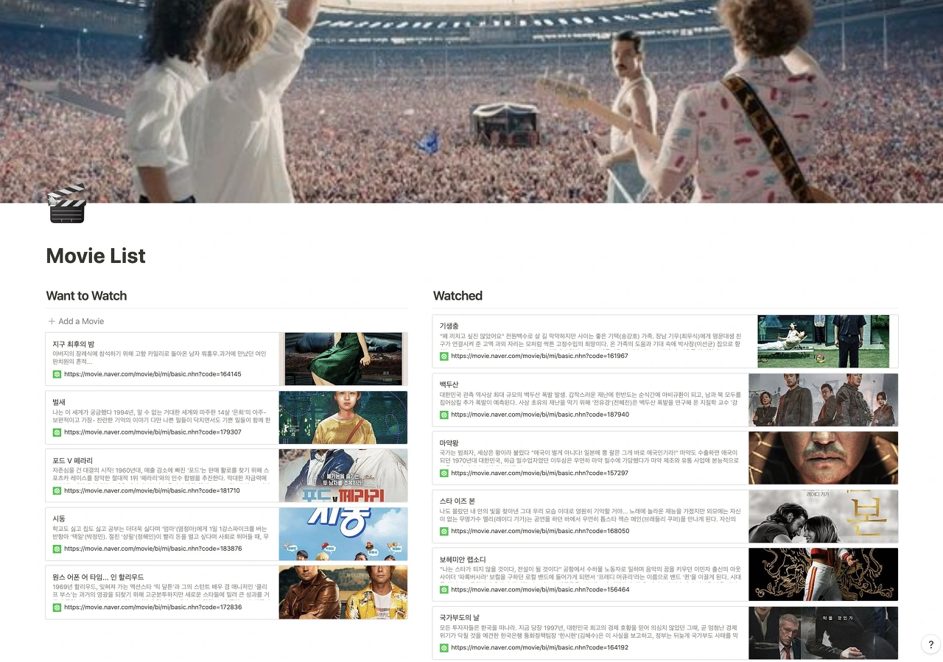The width and height of the screenshot is (943, 662).
Task: Click the 포드 V 페라리 card title
Action: [73, 460]
